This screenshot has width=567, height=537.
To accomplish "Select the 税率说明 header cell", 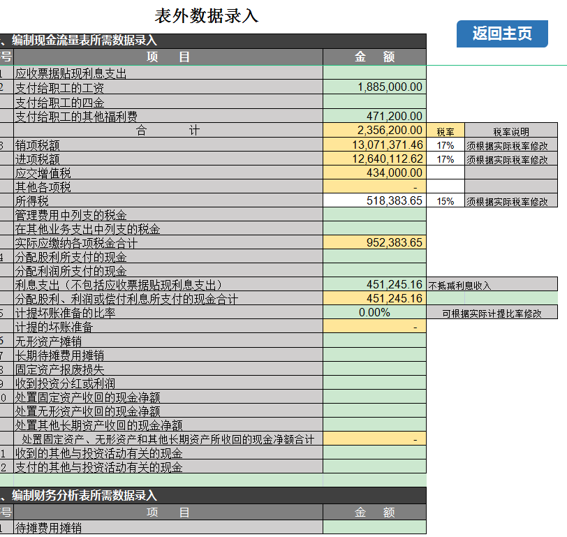I will pos(511,131).
